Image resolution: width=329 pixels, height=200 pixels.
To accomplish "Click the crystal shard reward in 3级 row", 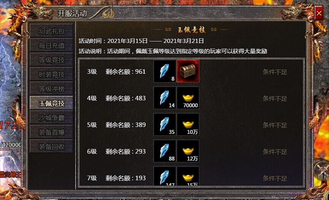I will 165,71.
